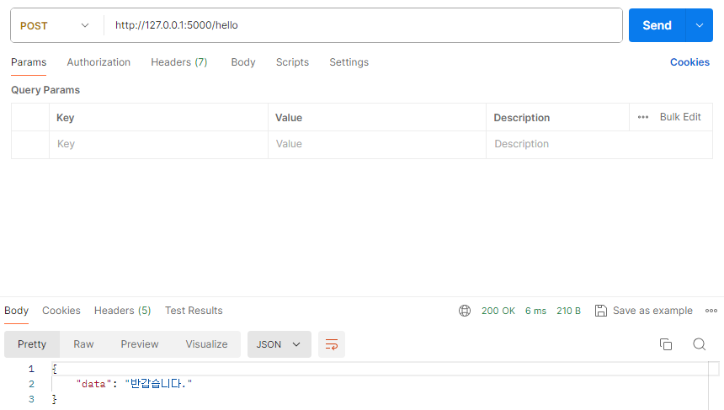Switch to Preview view

140,344
